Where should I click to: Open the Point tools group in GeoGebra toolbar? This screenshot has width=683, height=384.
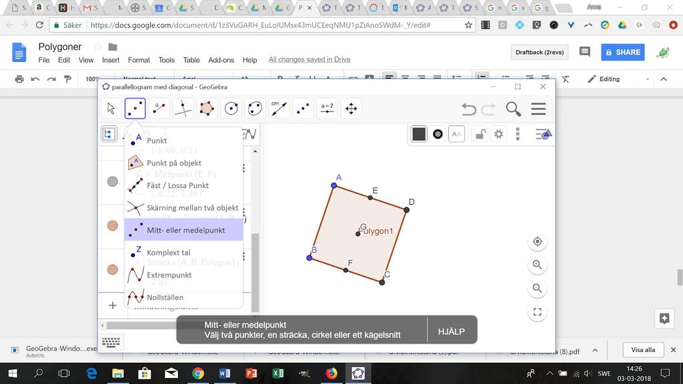[135, 109]
